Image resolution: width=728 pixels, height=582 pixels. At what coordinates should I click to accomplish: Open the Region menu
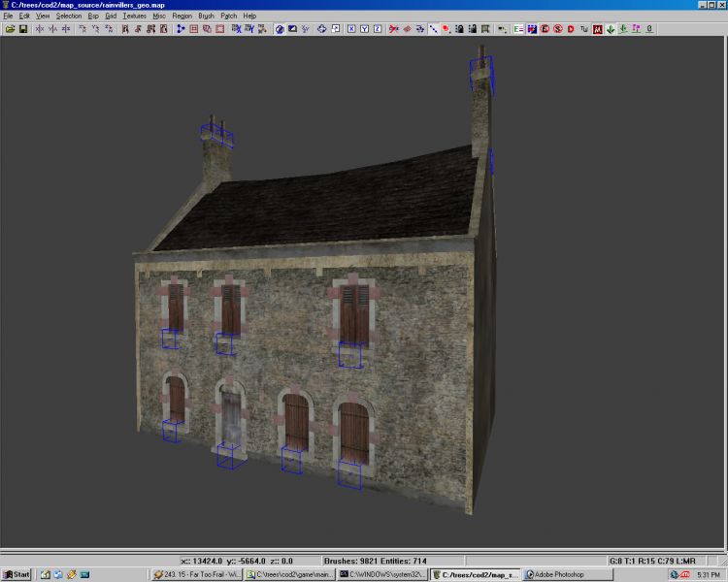pos(182,16)
